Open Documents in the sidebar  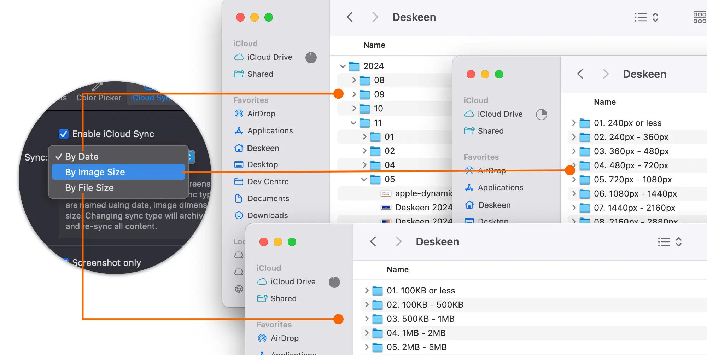tap(262, 198)
